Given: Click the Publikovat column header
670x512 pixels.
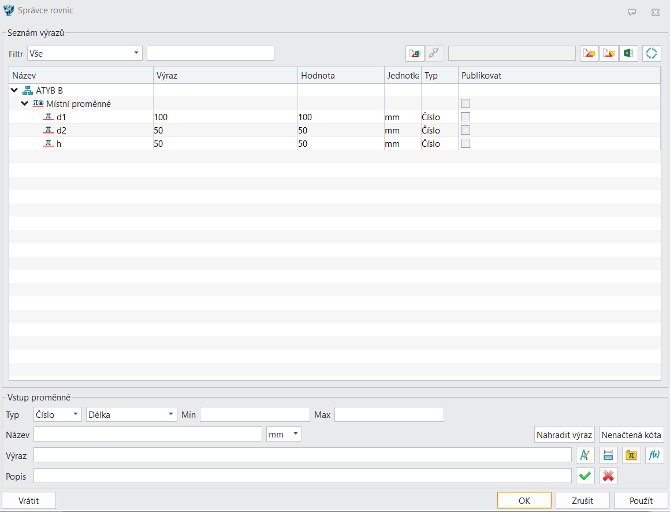Looking at the screenshot, I should coord(559,75).
